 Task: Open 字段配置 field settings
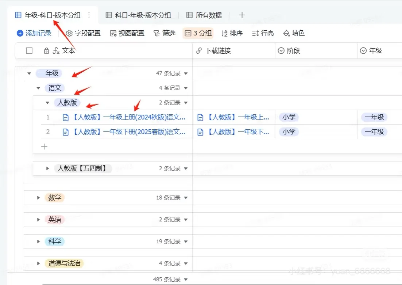tap(83, 33)
